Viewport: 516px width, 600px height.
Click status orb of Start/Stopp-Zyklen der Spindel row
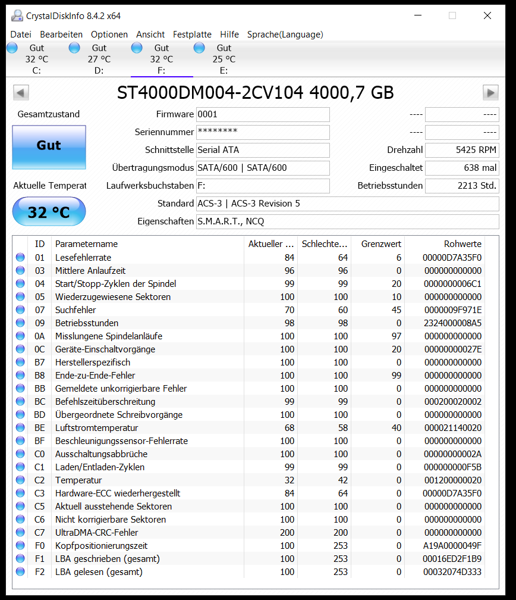pos(20,283)
